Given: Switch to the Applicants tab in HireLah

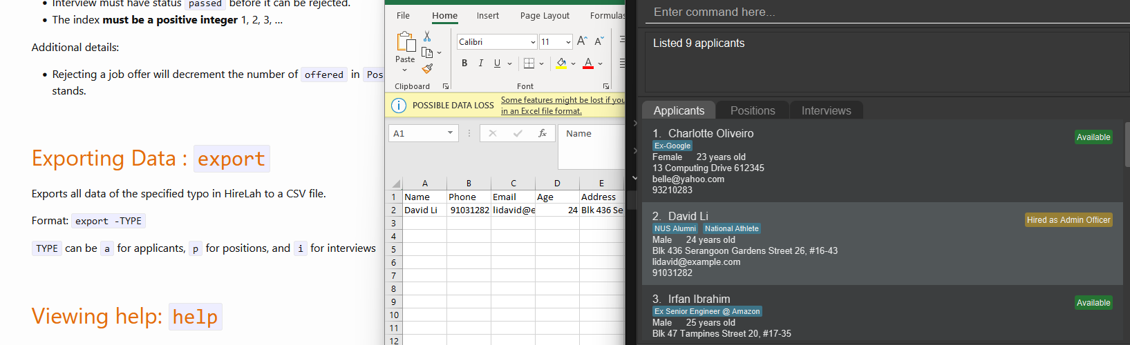Looking at the screenshot, I should (679, 110).
